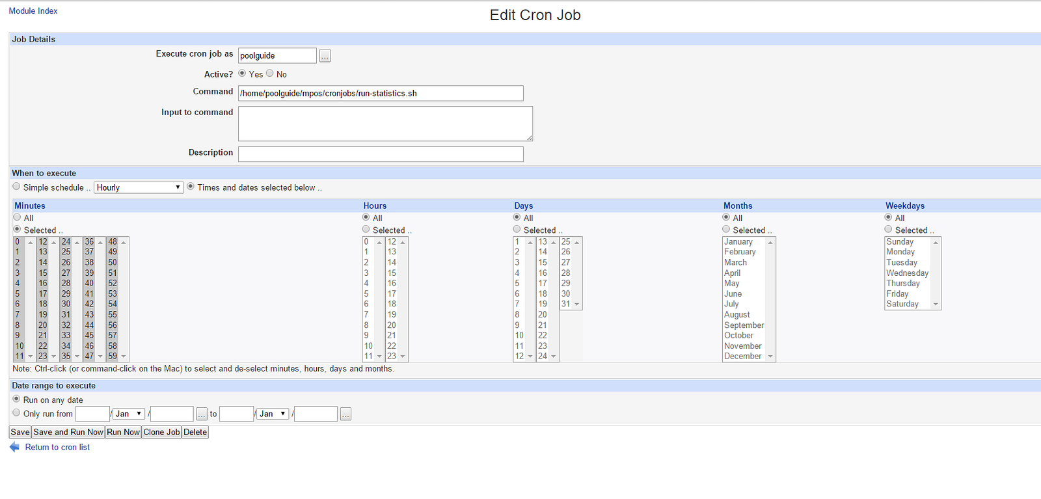The image size is (1041, 499).
Task: Open the Hourly simple schedule dropdown
Action: tap(139, 187)
